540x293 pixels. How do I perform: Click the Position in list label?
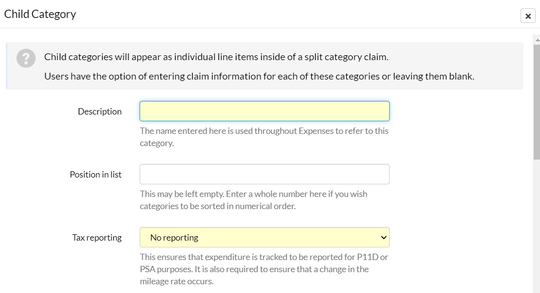point(95,175)
